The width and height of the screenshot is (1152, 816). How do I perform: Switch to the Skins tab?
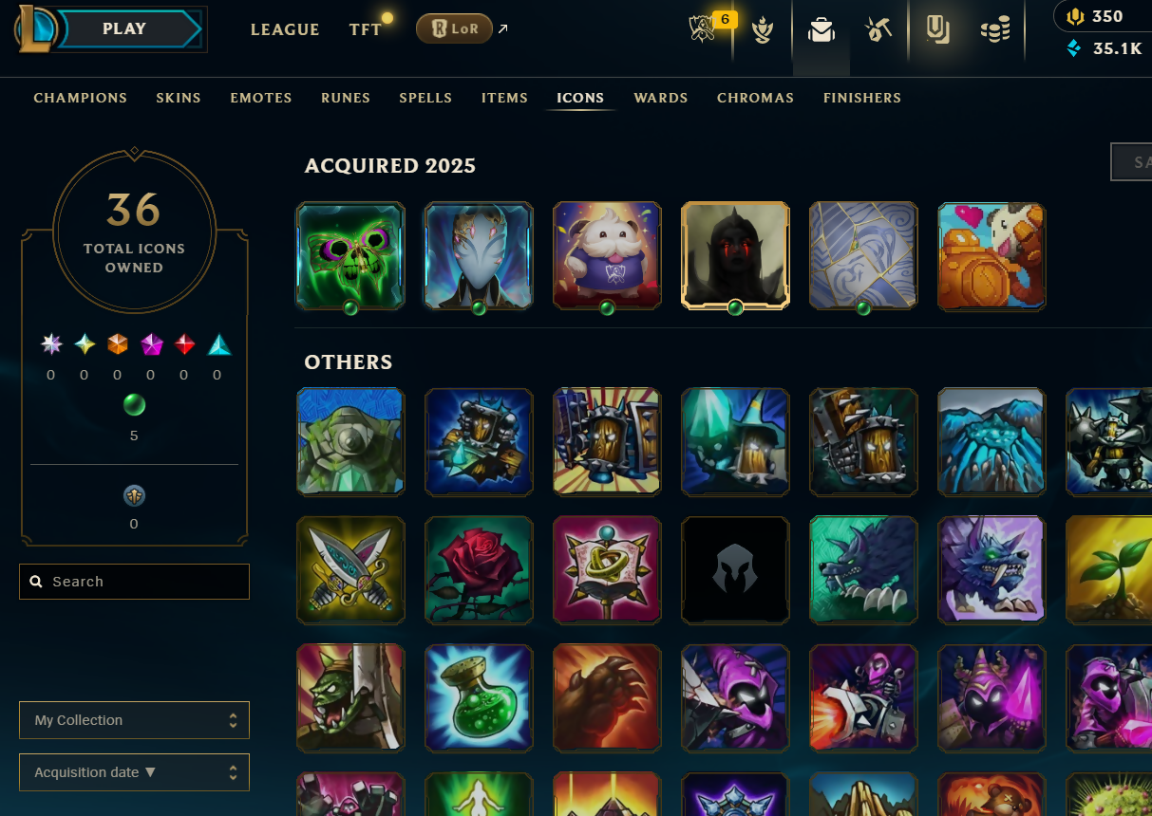179,98
